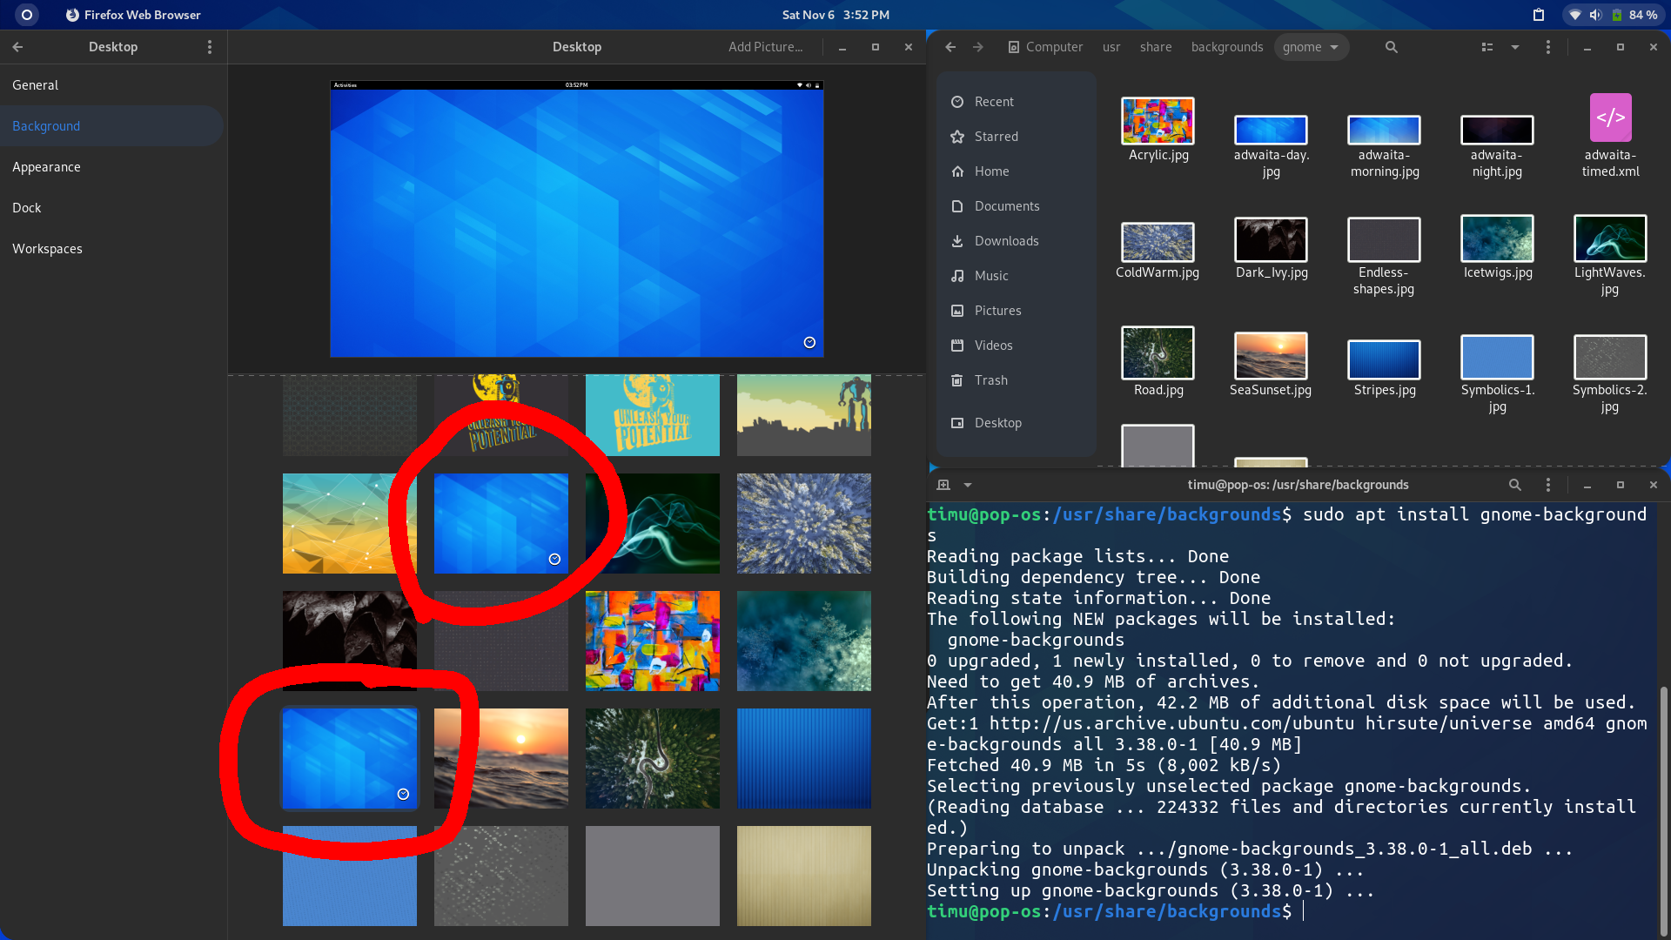The image size is (1671, 940).
Task: Select the Symbolics-1.jpg icon
Action: (x=1497, y=358)
